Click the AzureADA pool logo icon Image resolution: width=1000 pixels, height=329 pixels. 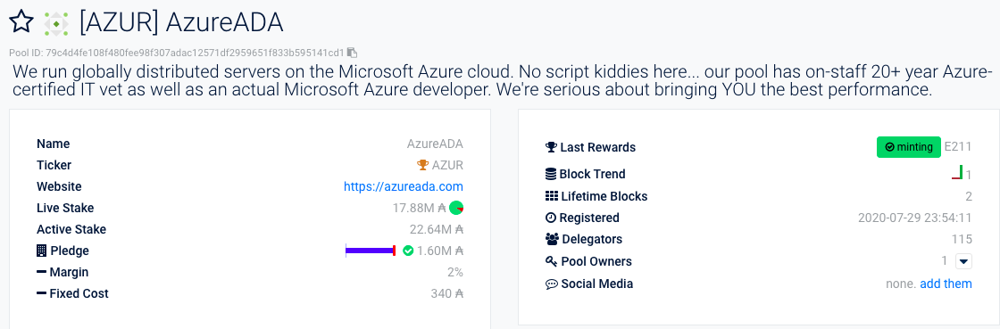pos(55,23)
